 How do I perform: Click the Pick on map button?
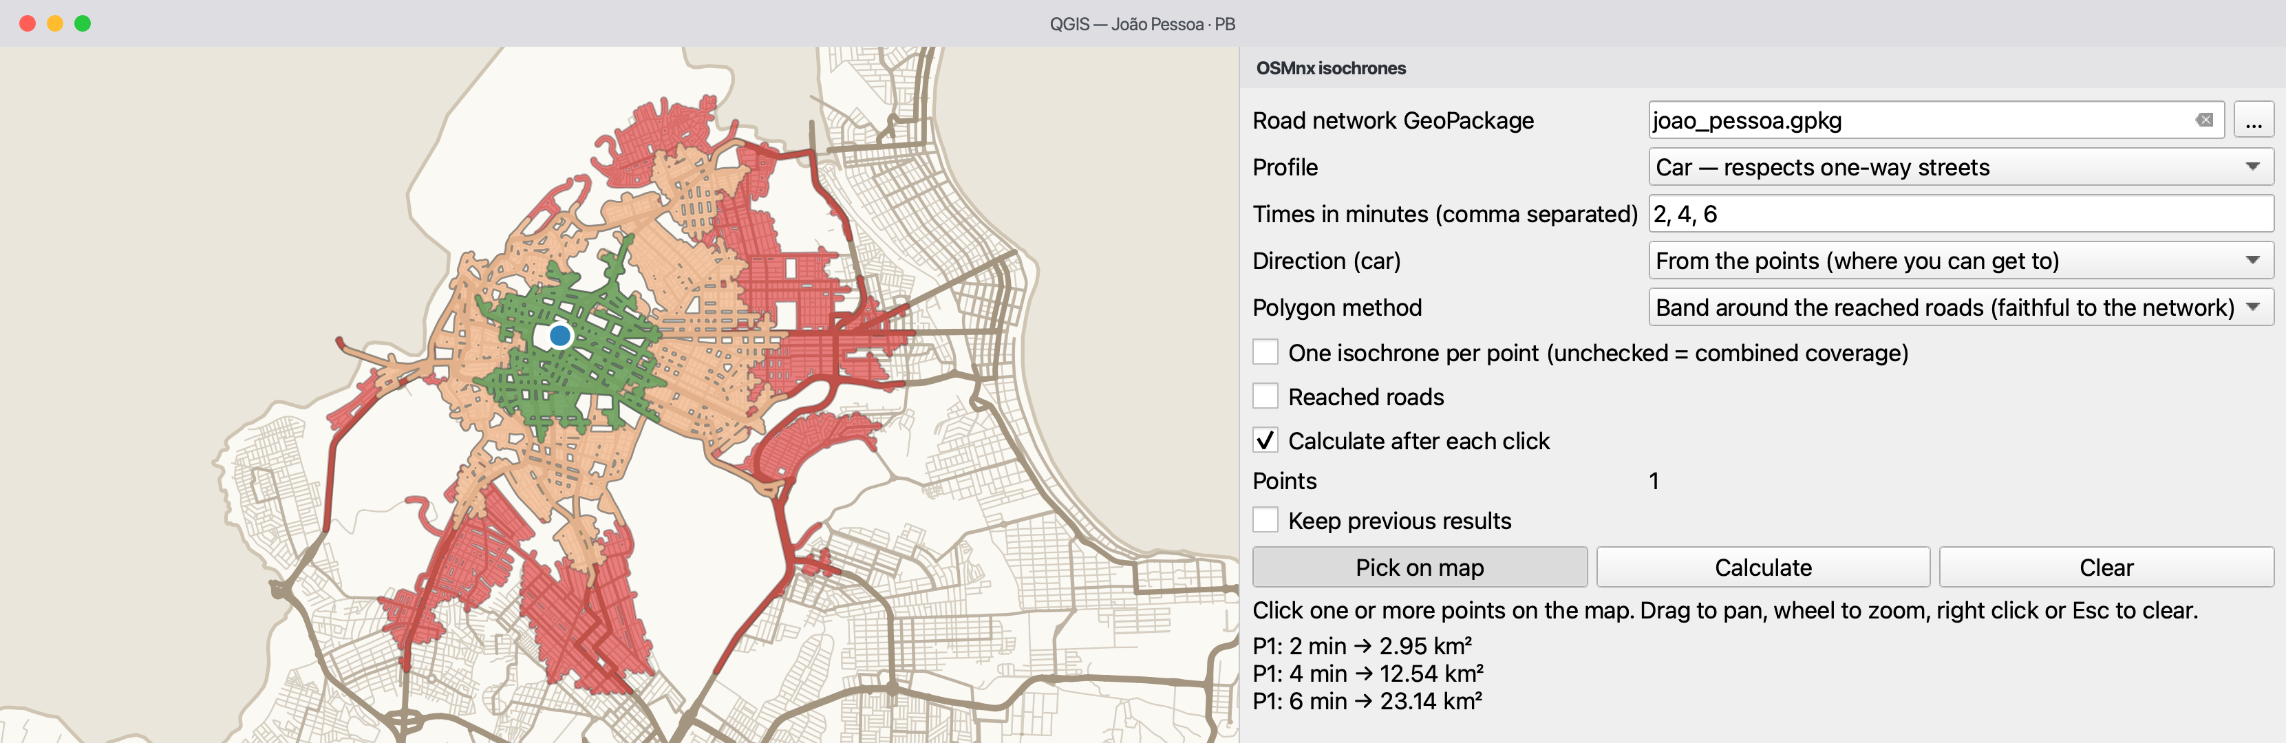(x=1420, y=568)
